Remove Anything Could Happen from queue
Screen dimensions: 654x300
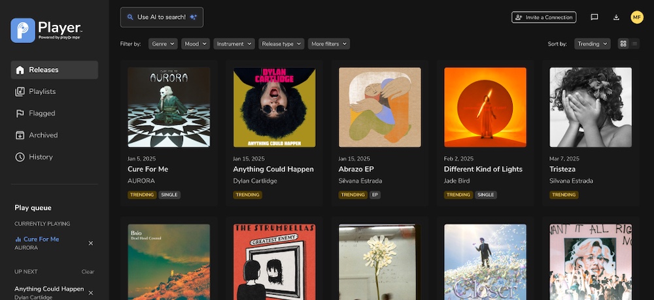91,293
